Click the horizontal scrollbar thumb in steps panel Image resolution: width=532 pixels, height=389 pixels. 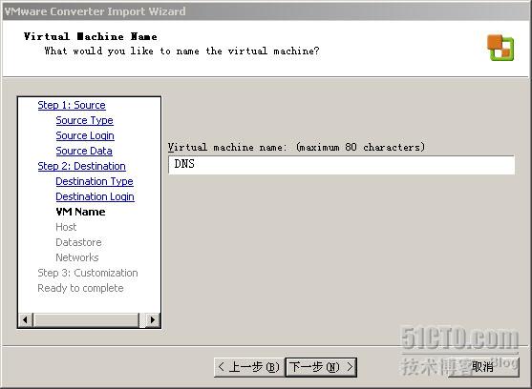86,319
